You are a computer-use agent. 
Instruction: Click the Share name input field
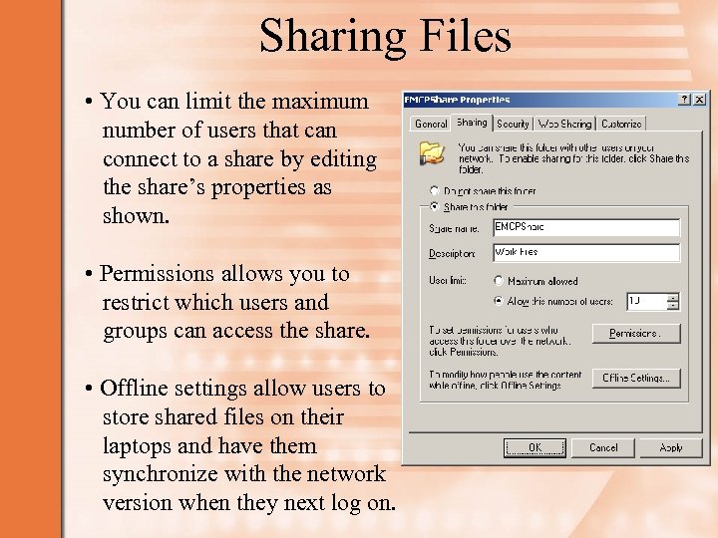586,227
